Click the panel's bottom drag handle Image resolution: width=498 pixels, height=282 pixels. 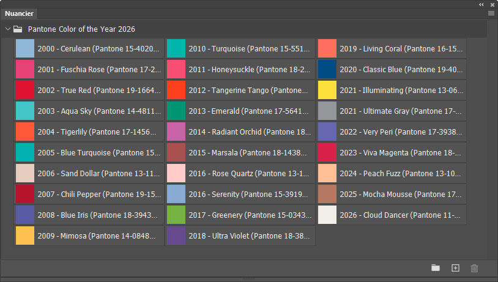(x=248, y=279)
